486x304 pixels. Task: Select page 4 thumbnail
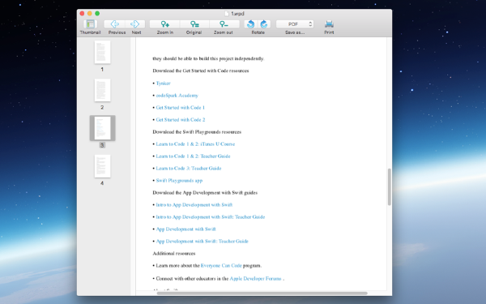coord(102,166)
